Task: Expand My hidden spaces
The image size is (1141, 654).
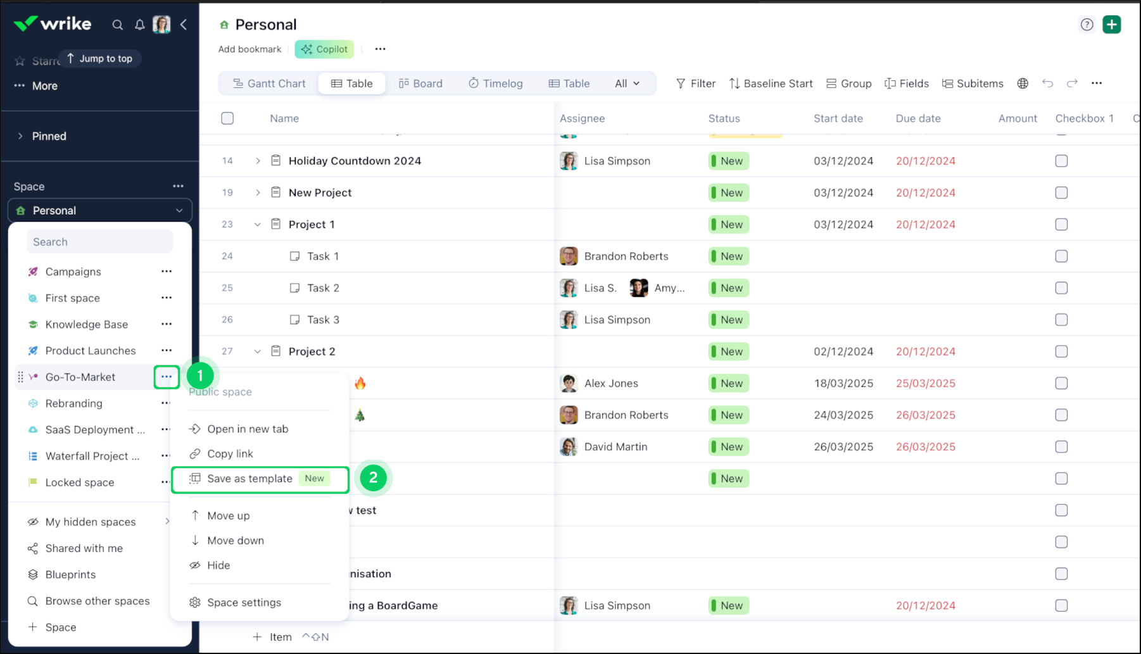Action: coord(167,522)
